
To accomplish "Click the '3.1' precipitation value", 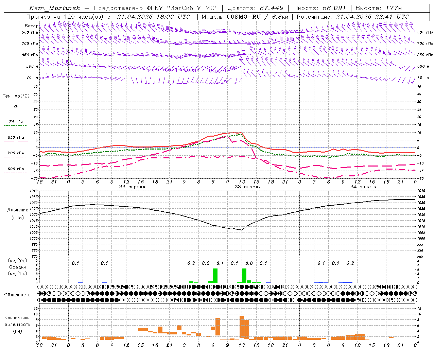I will 220,263.
